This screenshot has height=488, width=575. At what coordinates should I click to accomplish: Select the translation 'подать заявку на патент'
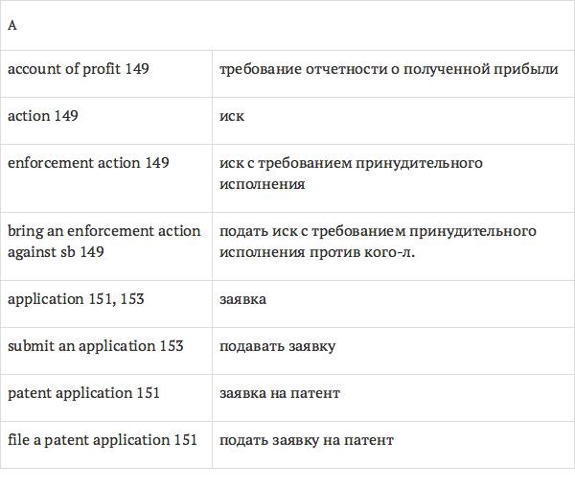click(306, 440)
